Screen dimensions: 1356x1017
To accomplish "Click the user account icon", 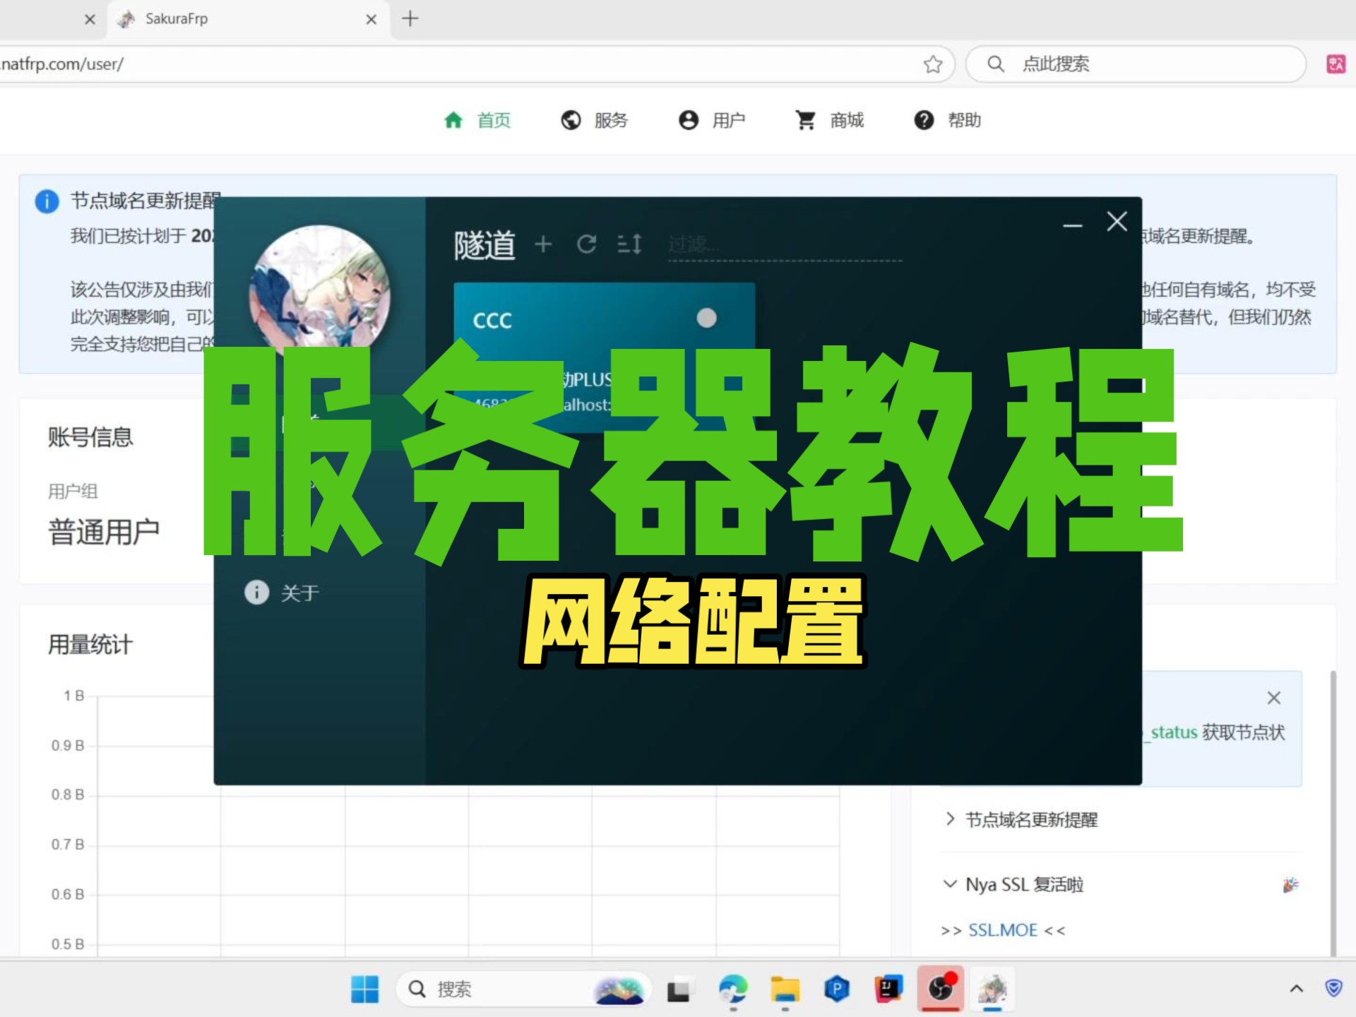I will 689,120.
